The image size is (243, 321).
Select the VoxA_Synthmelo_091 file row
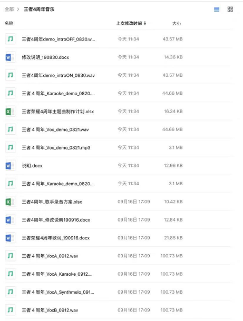(x=118, y=292)
